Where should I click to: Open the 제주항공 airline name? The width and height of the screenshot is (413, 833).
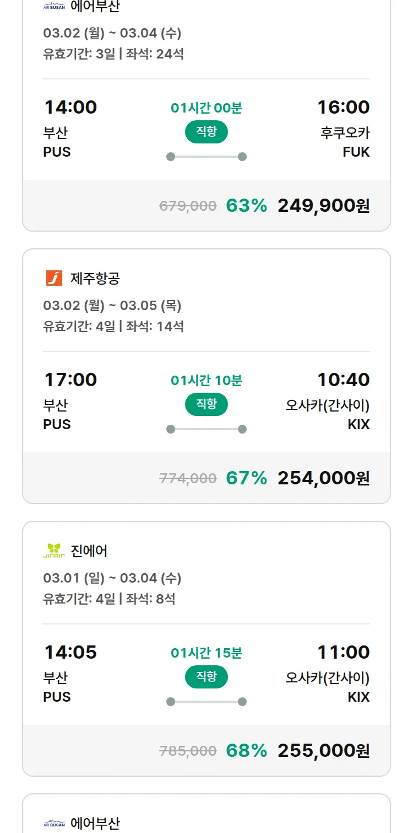tap(95, 279)
